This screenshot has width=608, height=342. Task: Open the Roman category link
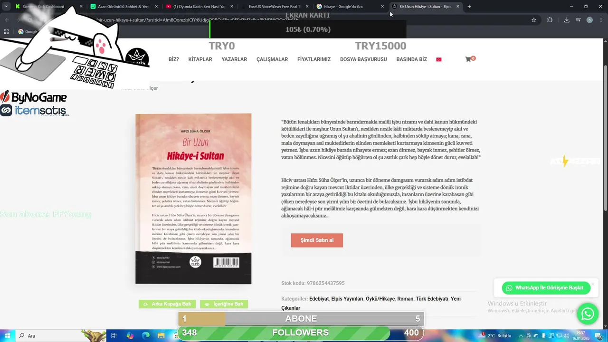point(405,299)
